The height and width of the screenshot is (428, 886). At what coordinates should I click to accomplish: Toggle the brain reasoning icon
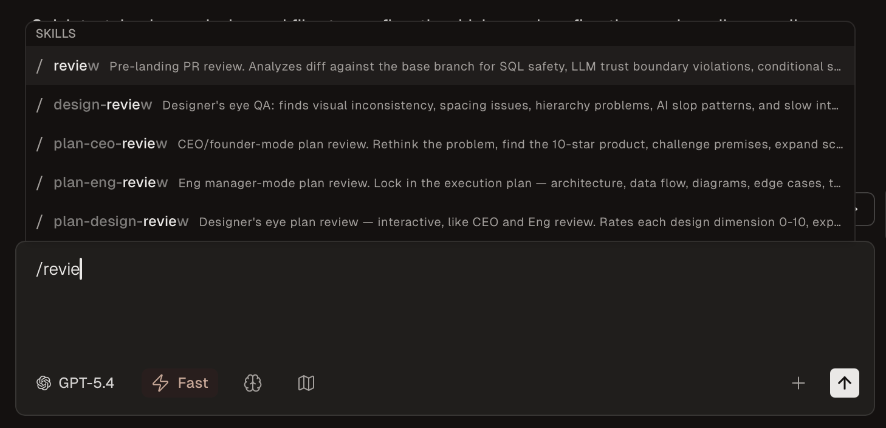pos(253,383)
